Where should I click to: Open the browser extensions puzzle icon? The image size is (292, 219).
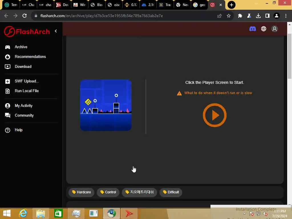[240, 16]
